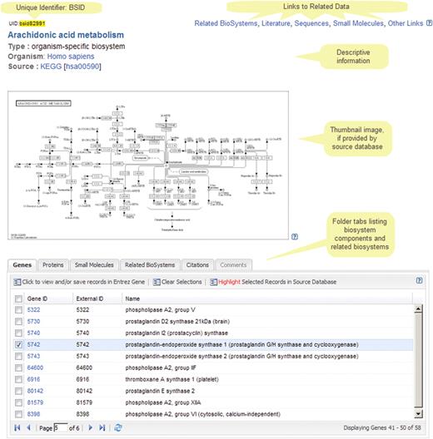Open the KEGG source link
The width and height of the screenshot is (433, 439).
51,67
